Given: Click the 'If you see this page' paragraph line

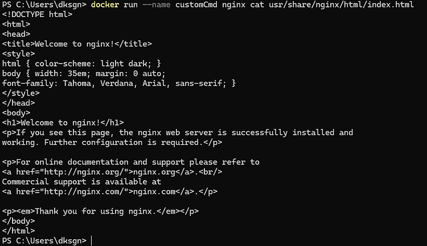Looking at the screenshot, I should [x=178, y=132].
